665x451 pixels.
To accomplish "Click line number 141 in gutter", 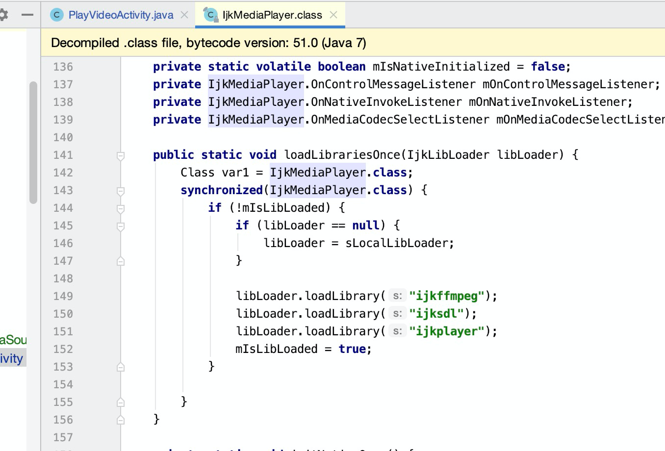I will (x=63, y=155).
